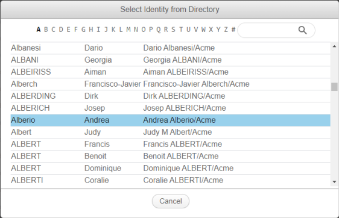Focus the directory search input field
The image size is (339, 218).
pyautogui.click(x=276, y=30)
